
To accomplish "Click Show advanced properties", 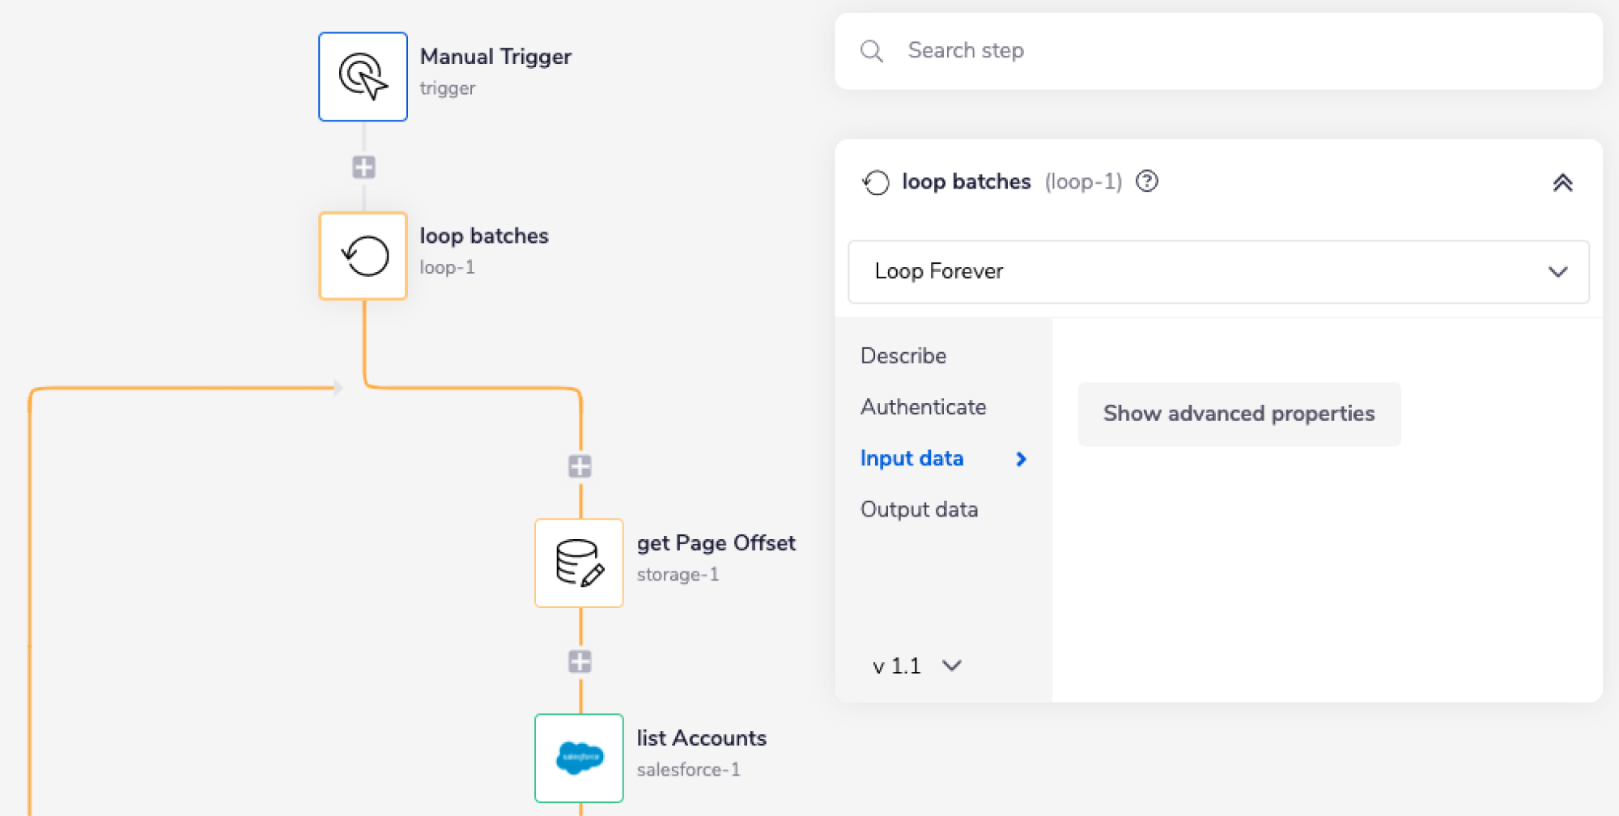I will pyautogui.click(x=1238, y=414).
